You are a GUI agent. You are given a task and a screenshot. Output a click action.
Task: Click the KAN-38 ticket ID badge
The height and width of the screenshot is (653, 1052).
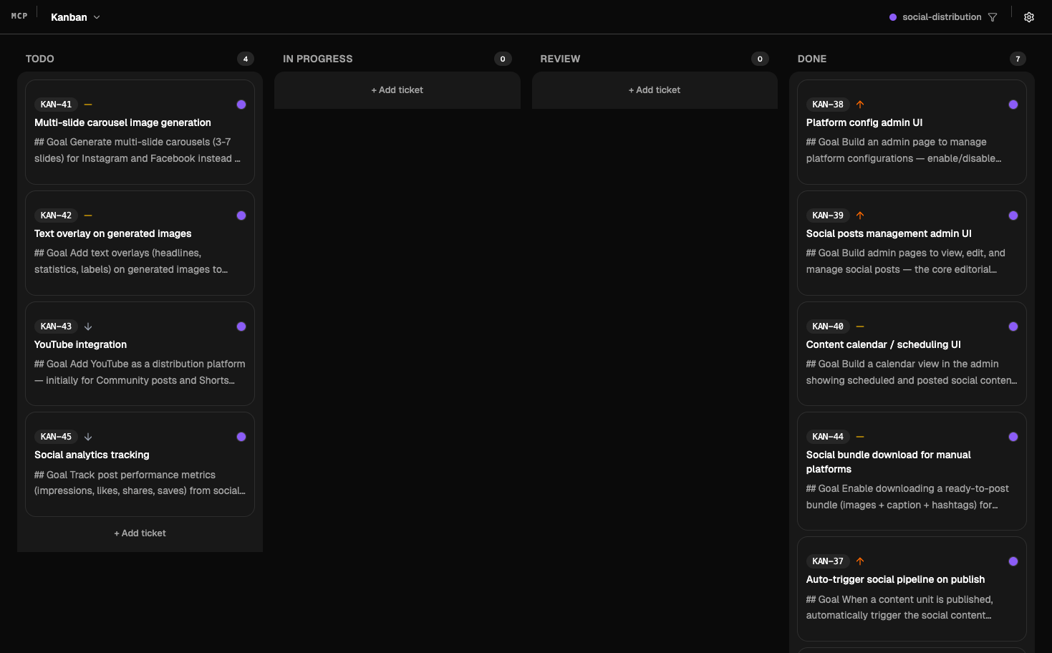(x=828, y=105)
